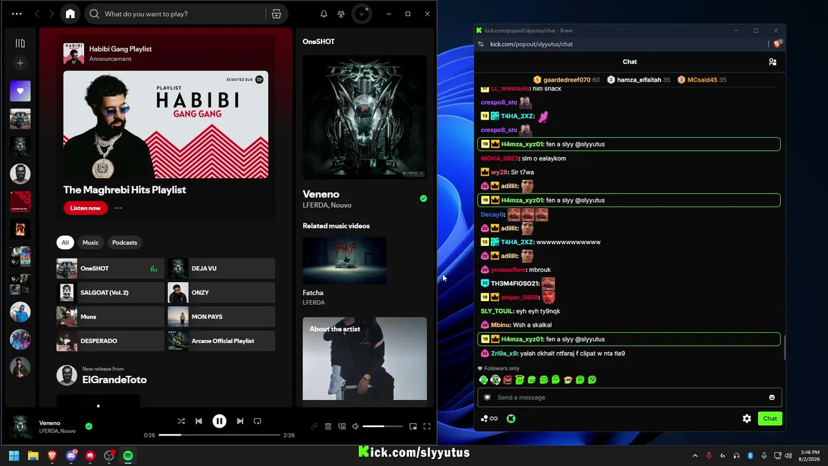Open Liked Songs in sidebar

tap(20, 91)
